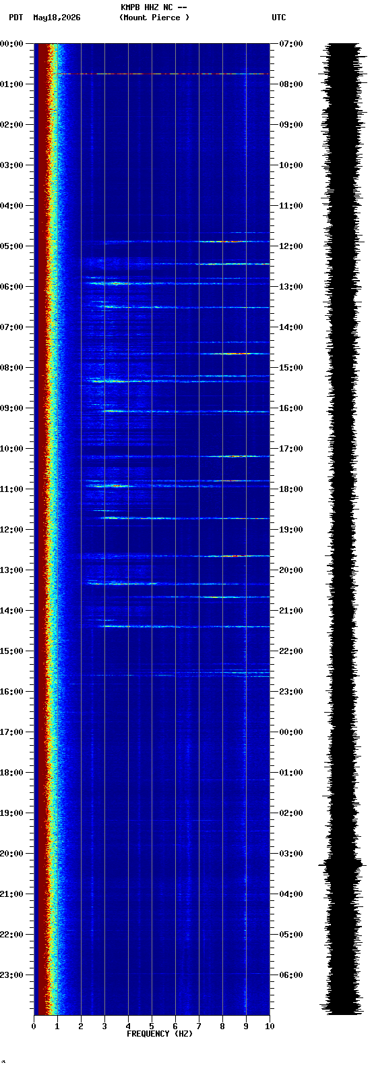Click the frequency axis tick label '5'

[x=152, y=1026]
